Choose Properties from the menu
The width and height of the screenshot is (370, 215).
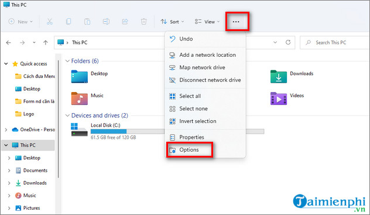(205, 137)
